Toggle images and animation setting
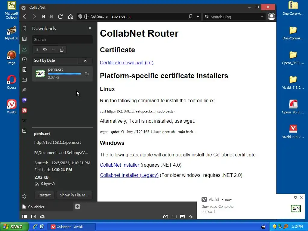The image size is (308, 231). [183, 217]
